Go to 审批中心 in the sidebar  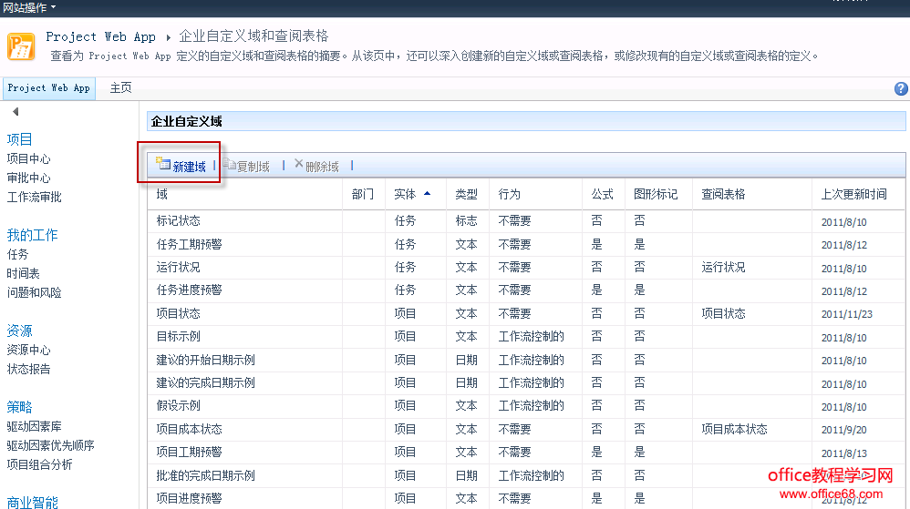pyautogui.click(x=28, y=178)
